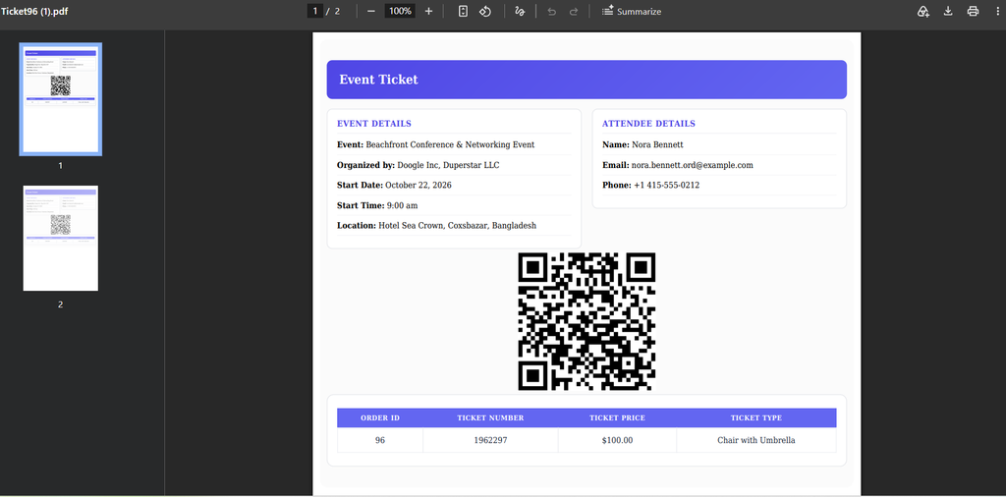Select the ATTENDEE DETAILS heading
This screenshot has height=497, width=1006.
[x=648, y=124]
